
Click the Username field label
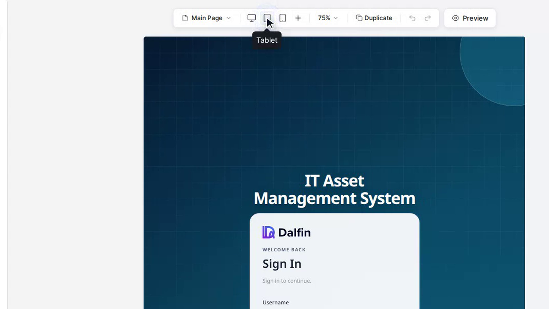(x=275, y=302)
